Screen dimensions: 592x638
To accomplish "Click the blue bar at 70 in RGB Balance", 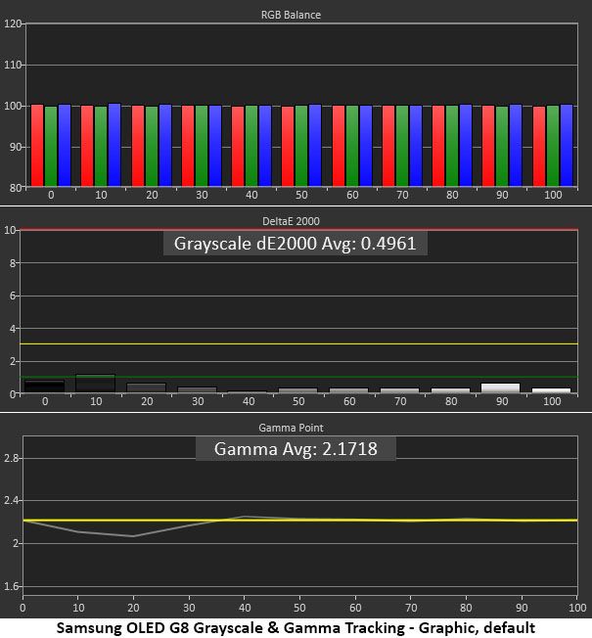I will tap(416, 146).
